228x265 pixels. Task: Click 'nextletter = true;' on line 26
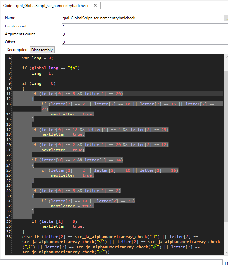click(x=72, y=175)
